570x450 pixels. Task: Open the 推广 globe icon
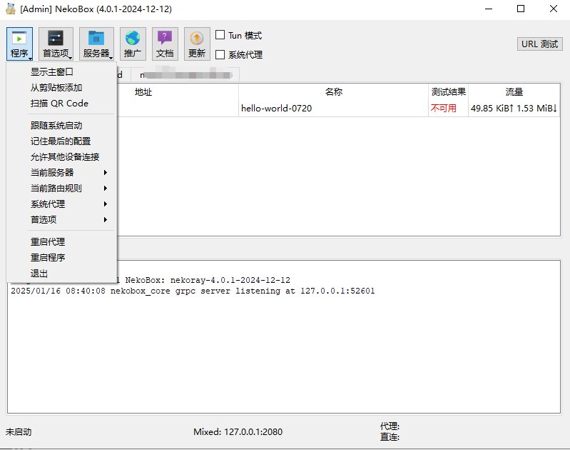(x=133, y=44)
